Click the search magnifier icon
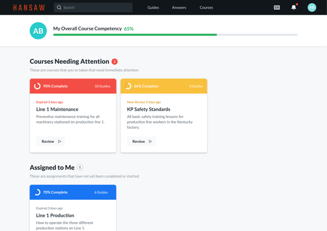This screenshot has height=231, width=327. (59, 8)
